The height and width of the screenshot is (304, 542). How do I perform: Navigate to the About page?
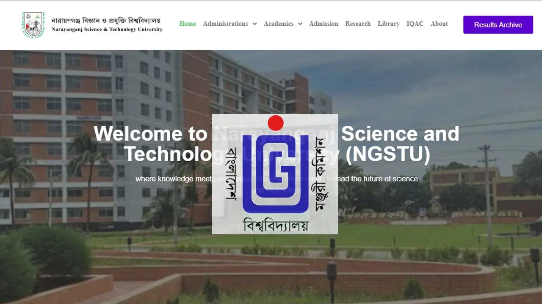pyautogui.click(x=439, y=24)
